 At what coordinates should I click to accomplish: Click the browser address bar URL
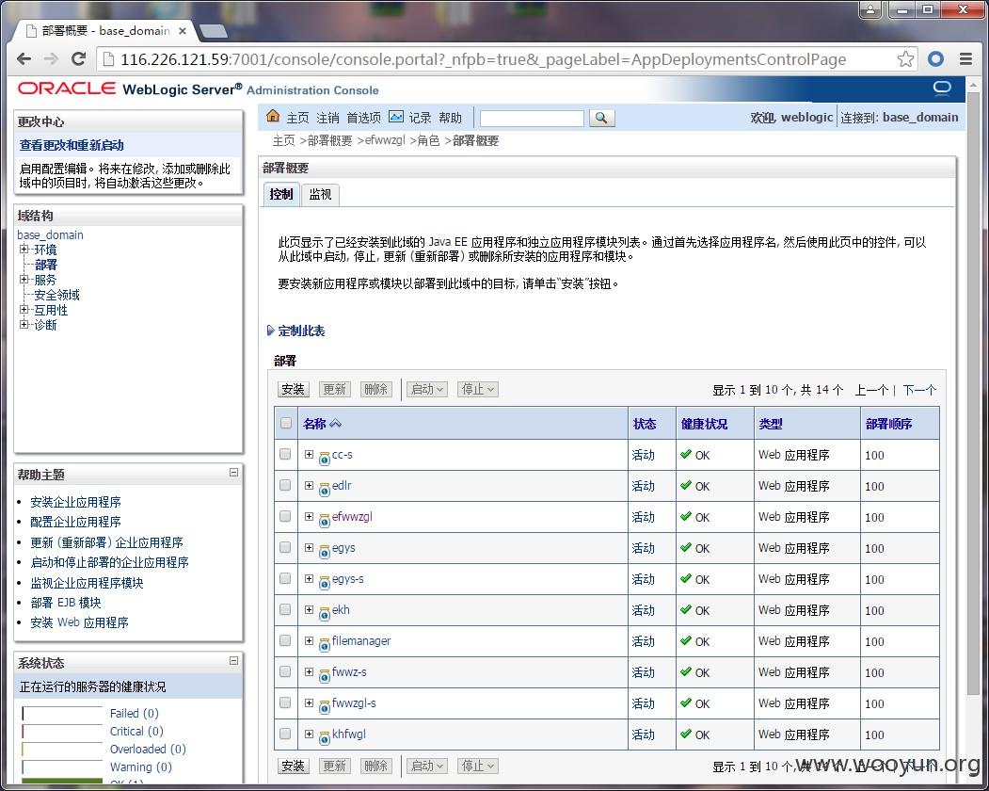(x=483, y=59)
